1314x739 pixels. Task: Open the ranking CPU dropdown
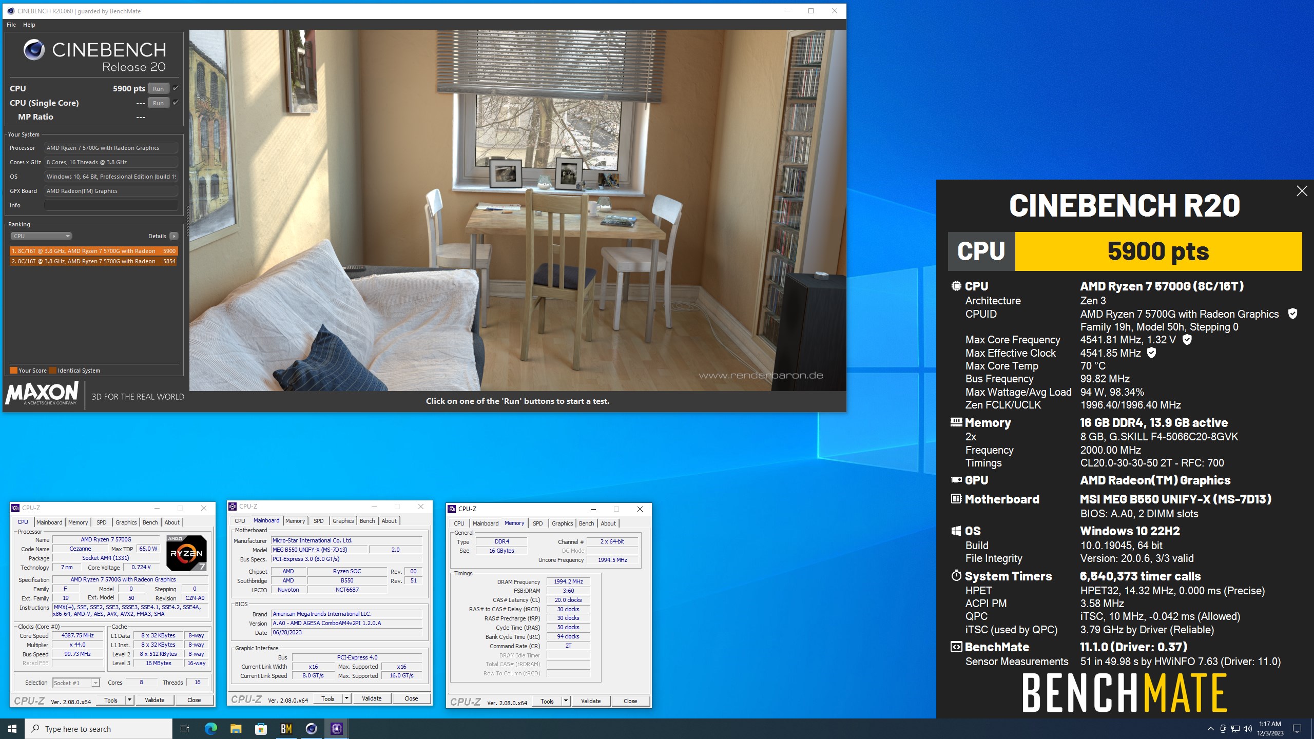tap(41, 236)
